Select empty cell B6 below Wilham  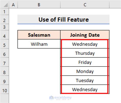pos(39,53)
